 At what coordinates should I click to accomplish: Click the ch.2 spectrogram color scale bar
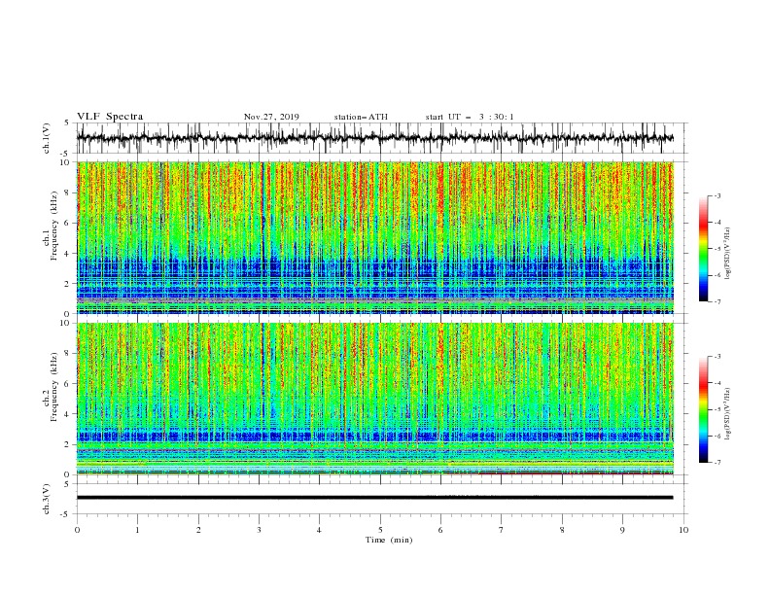(x=703, y=409)
